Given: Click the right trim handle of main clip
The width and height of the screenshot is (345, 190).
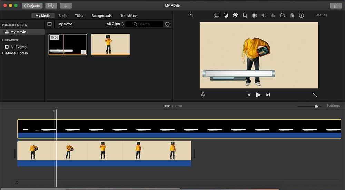Looking at the screenshot, I should pos(194,154).
